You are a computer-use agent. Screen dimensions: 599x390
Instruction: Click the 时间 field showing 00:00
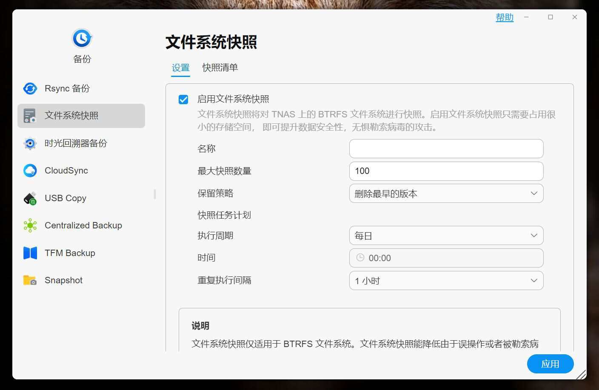pyautogui.click(x=446, y=258)
